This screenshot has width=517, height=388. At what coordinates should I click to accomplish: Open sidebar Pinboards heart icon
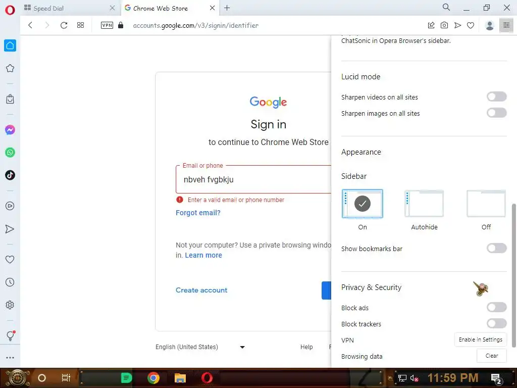point(10,259)
